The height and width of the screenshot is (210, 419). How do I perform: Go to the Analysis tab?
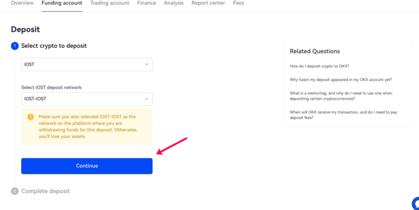pos(173,3)
